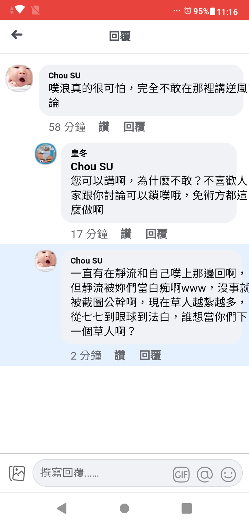Open Chou SU avatar in highlighted comment
The width and height of the screenshot is (249, 525).
46,261
